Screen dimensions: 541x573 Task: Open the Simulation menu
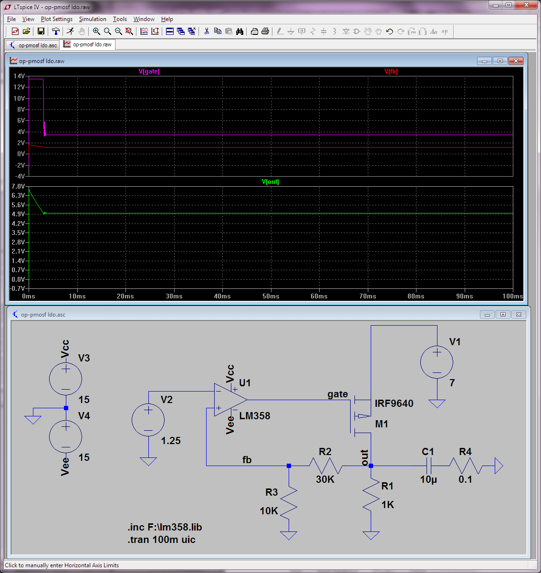pos(93,19)
